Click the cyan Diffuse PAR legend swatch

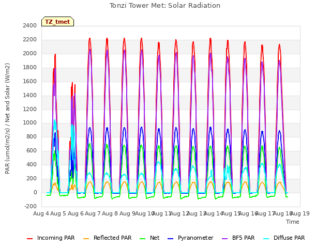coord(266,239)
